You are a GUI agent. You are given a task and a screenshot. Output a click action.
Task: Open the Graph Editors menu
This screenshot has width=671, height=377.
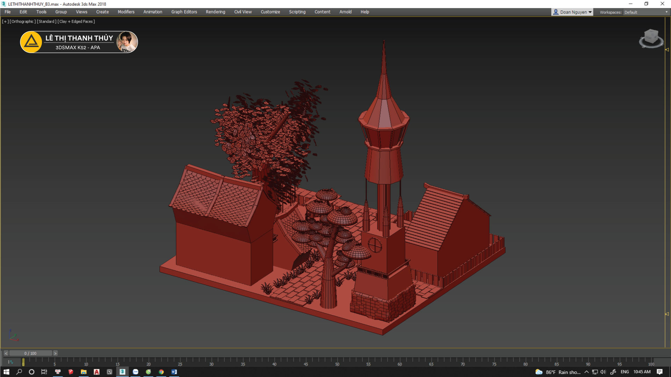pyautogui.click(x=184, y=12)
